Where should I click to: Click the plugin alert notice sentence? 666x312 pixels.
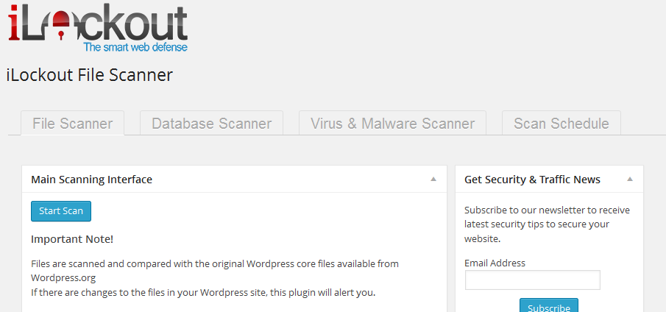pyautogui.click(x=203, y=293)
